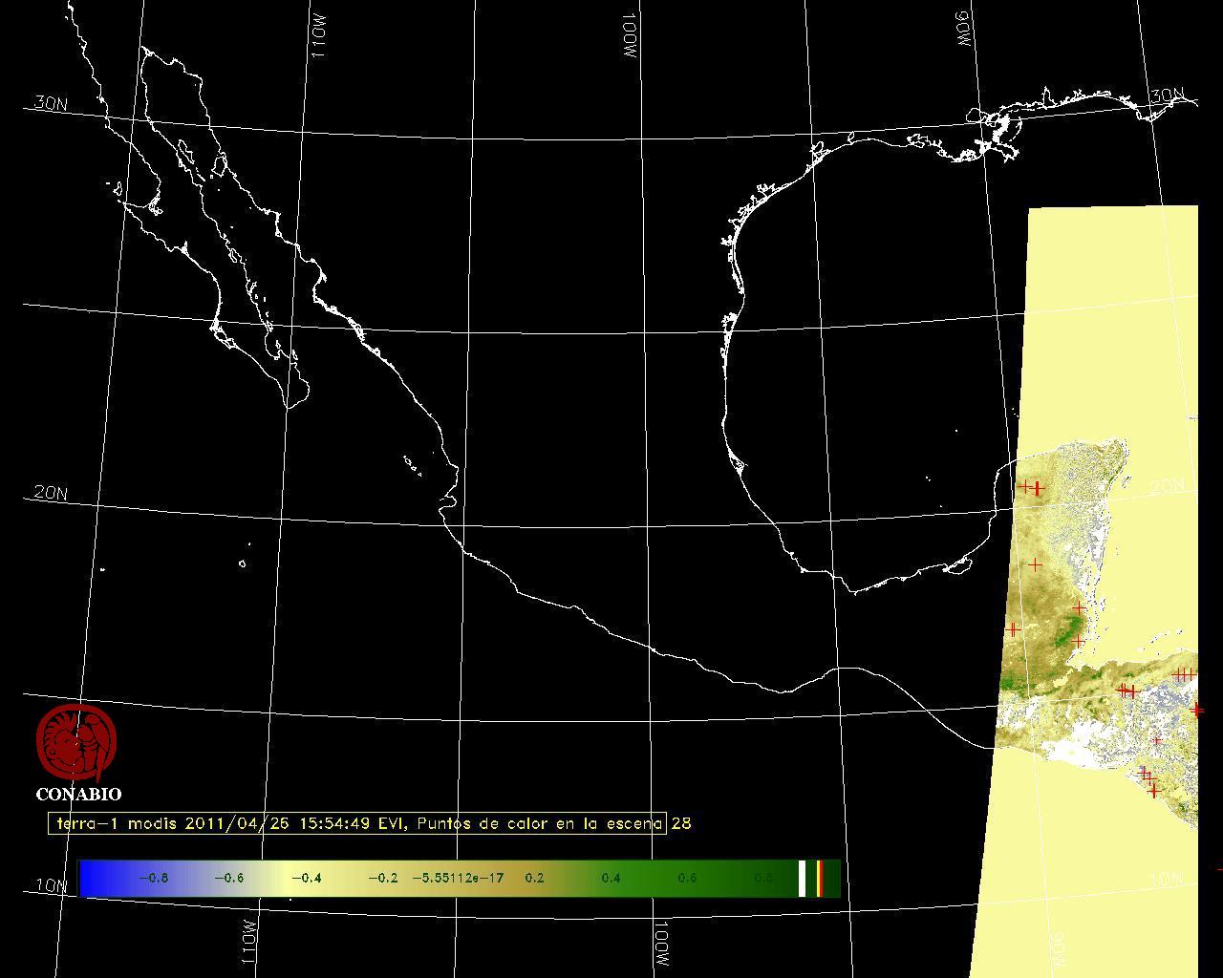Click the hot spot count number 28

tap(681, 823)
